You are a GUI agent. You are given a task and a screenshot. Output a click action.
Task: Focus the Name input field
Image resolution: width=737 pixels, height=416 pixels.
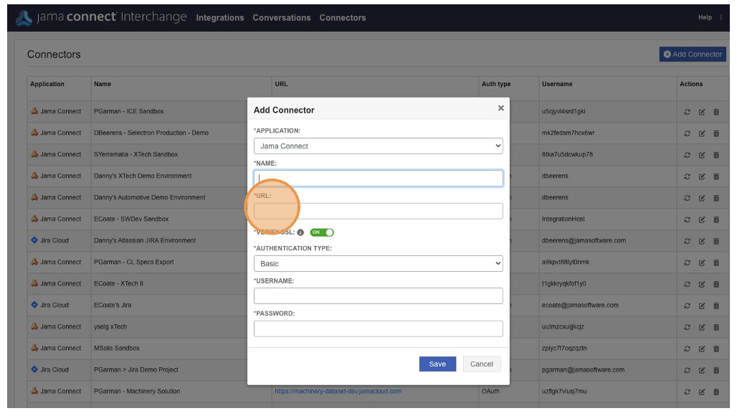[x=379, y=178]
